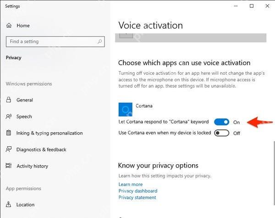Viewport: 275px width, 218px height.
Task: Close the Settings window
Action: 267,6
